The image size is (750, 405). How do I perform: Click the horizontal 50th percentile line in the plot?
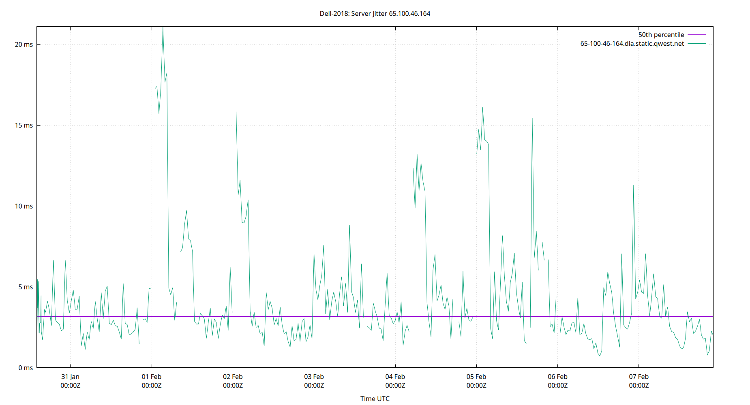[x=365, y=315]
